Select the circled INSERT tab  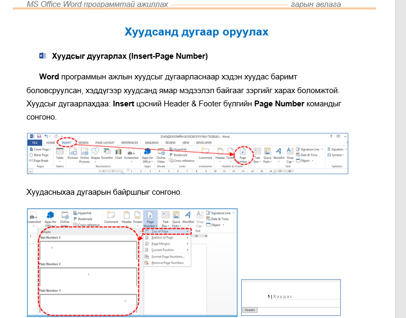pos(67,143)
